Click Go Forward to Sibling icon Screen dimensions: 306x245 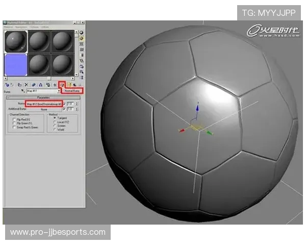pos(79,85)
